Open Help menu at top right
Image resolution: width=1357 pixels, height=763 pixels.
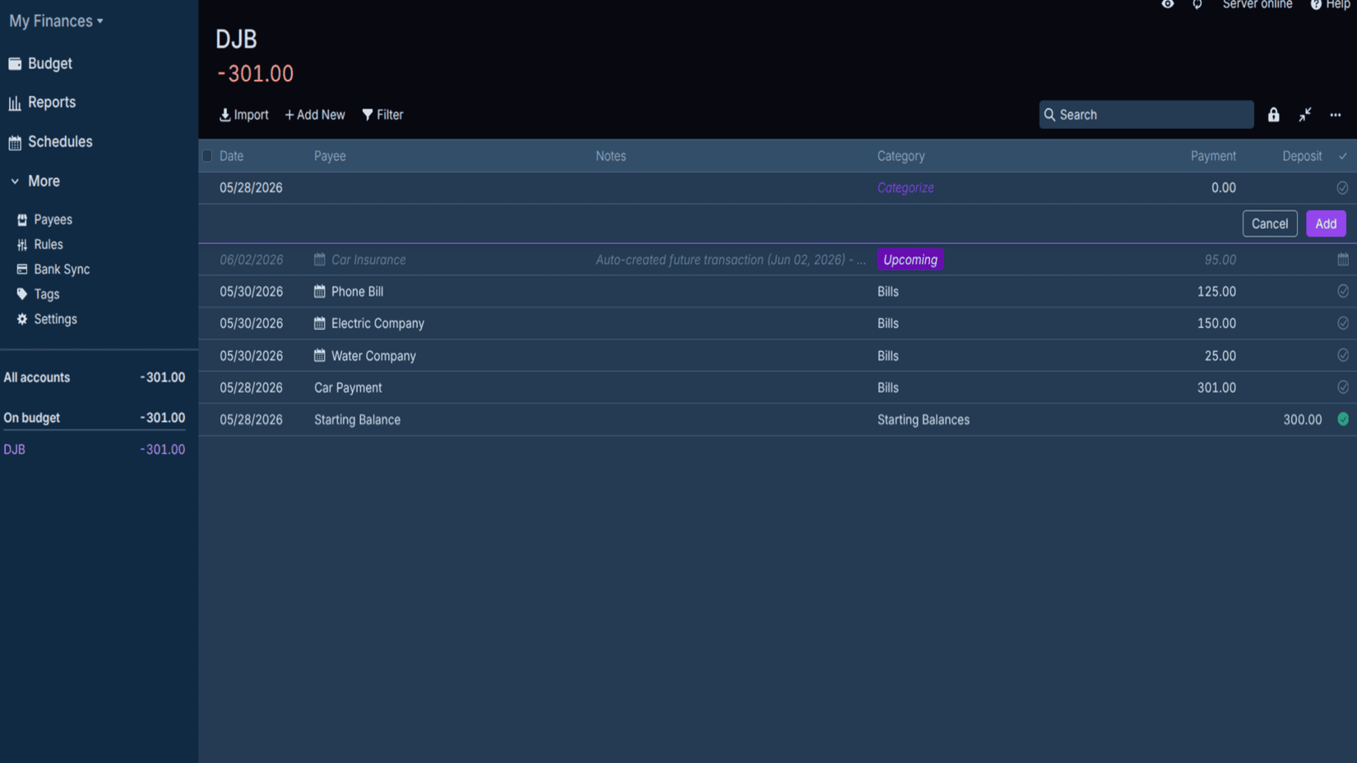click(1331, 5)
